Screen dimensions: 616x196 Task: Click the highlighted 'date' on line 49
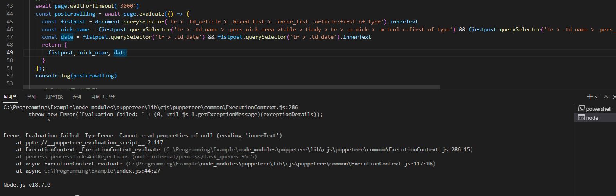(120, 52)
